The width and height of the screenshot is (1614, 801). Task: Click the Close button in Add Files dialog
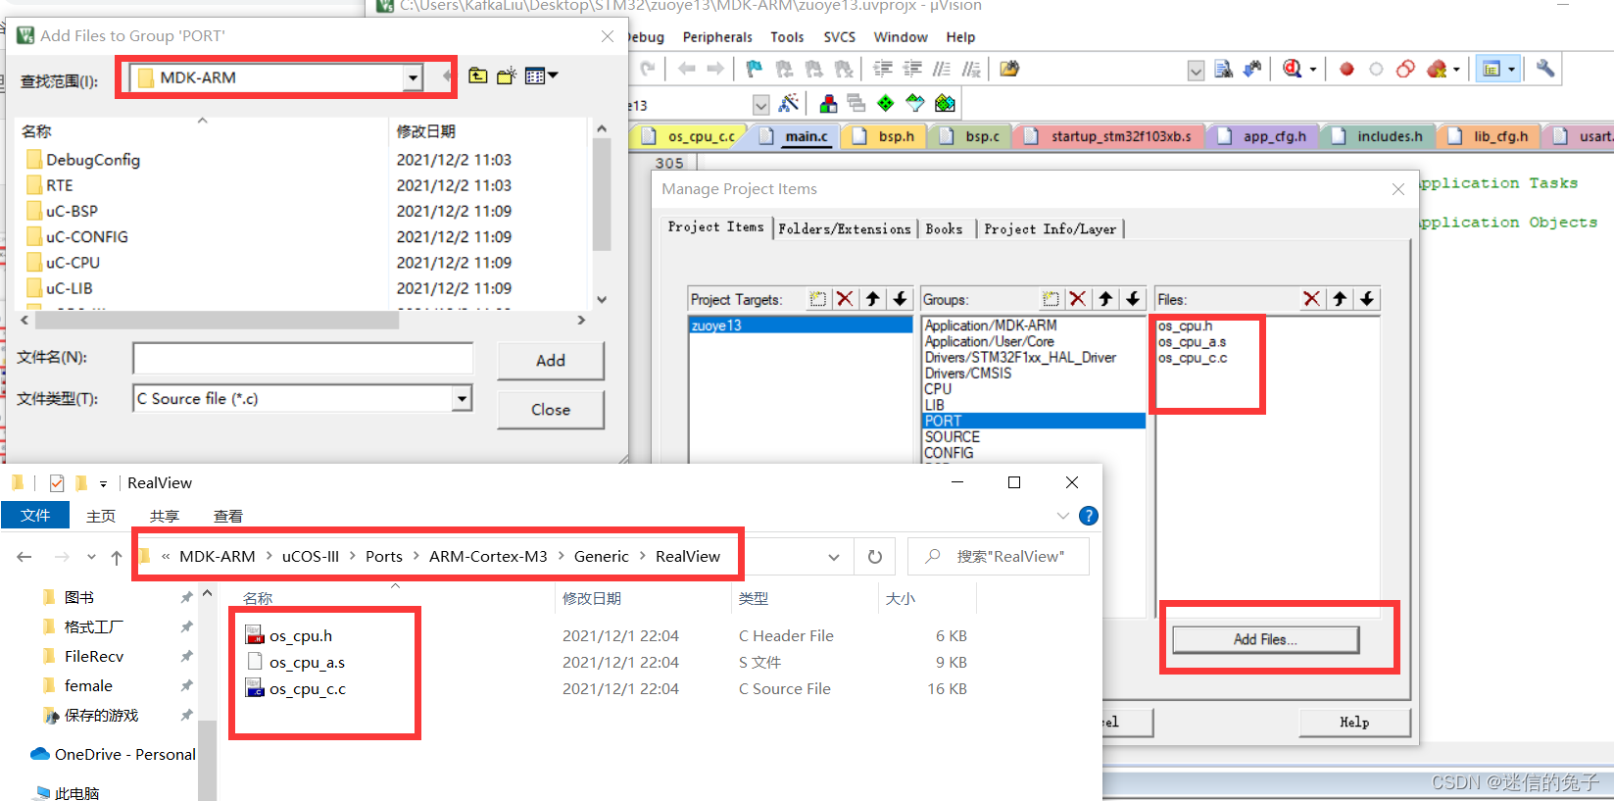[x=550, y=410]
